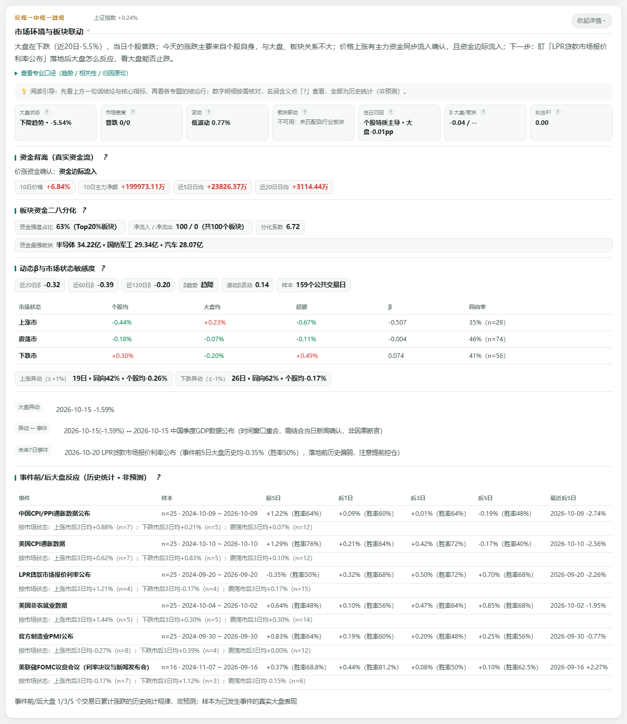The image size is (627, 724).
Task: Click the 上涨异动（≥+1%）chip
Action: click(94, 379)
